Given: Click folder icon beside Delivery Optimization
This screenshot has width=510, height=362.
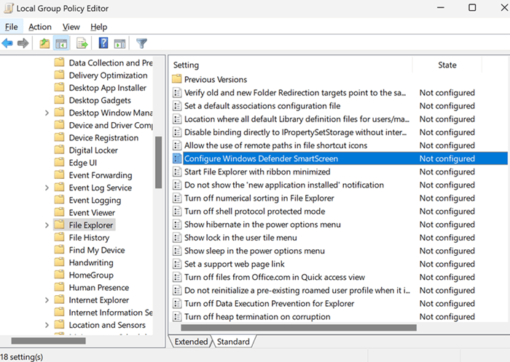Looking at the screenshot, I should pos(59,75).
